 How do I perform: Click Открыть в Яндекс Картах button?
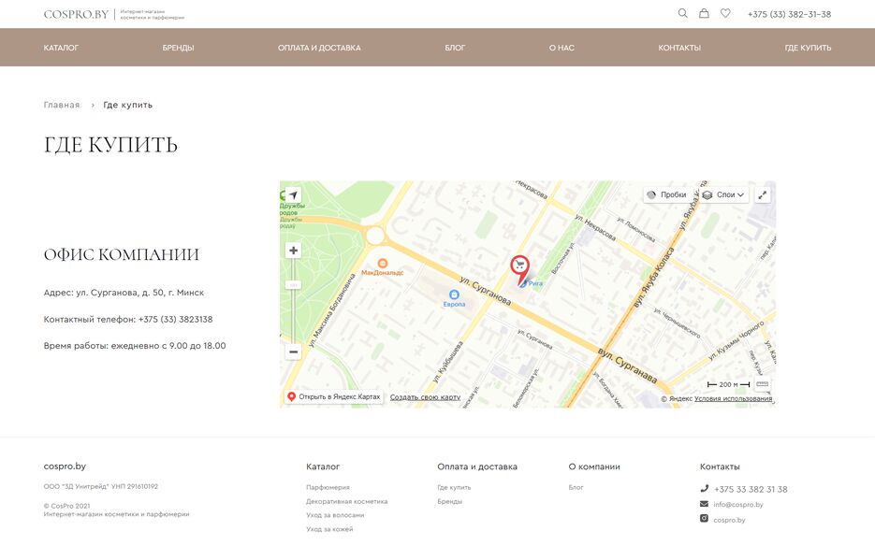pos(333,397)
